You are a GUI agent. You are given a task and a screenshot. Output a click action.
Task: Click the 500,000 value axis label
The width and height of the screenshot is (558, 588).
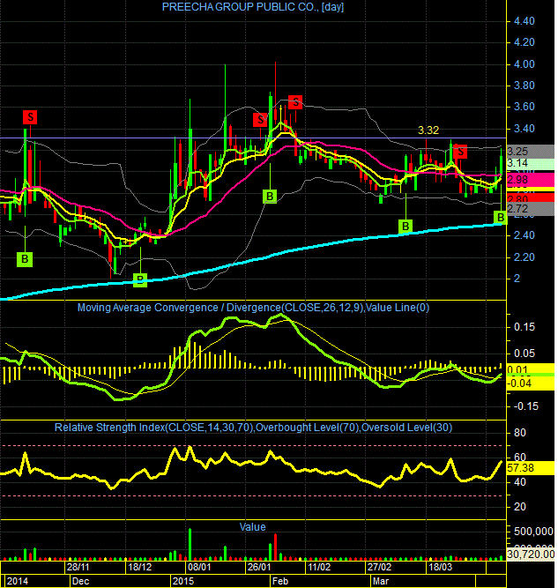533,532
